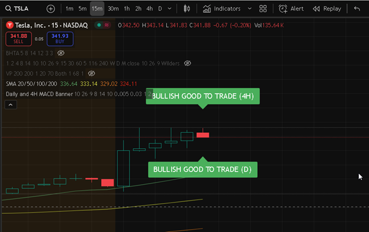369x232 pixels.
Task: Open the Indicators favorites dropdown arrow
Action: click(250, 9)
